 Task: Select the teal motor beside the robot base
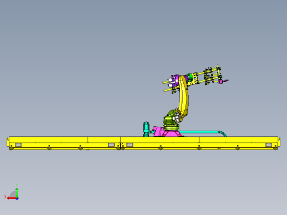146,129
